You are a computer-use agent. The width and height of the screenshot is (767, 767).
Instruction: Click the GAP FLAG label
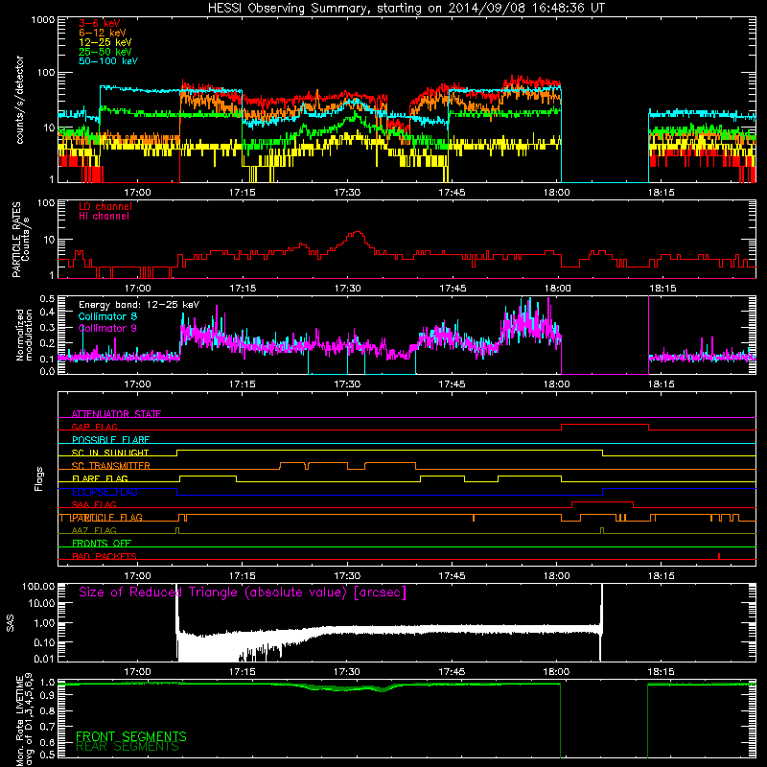(x=94, y=427)
